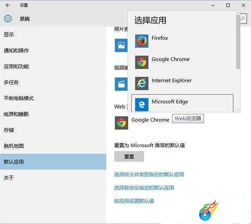Open 选择按文件类型指定的默认应用 link
This screenshot has height=224, width=251.
149,174
